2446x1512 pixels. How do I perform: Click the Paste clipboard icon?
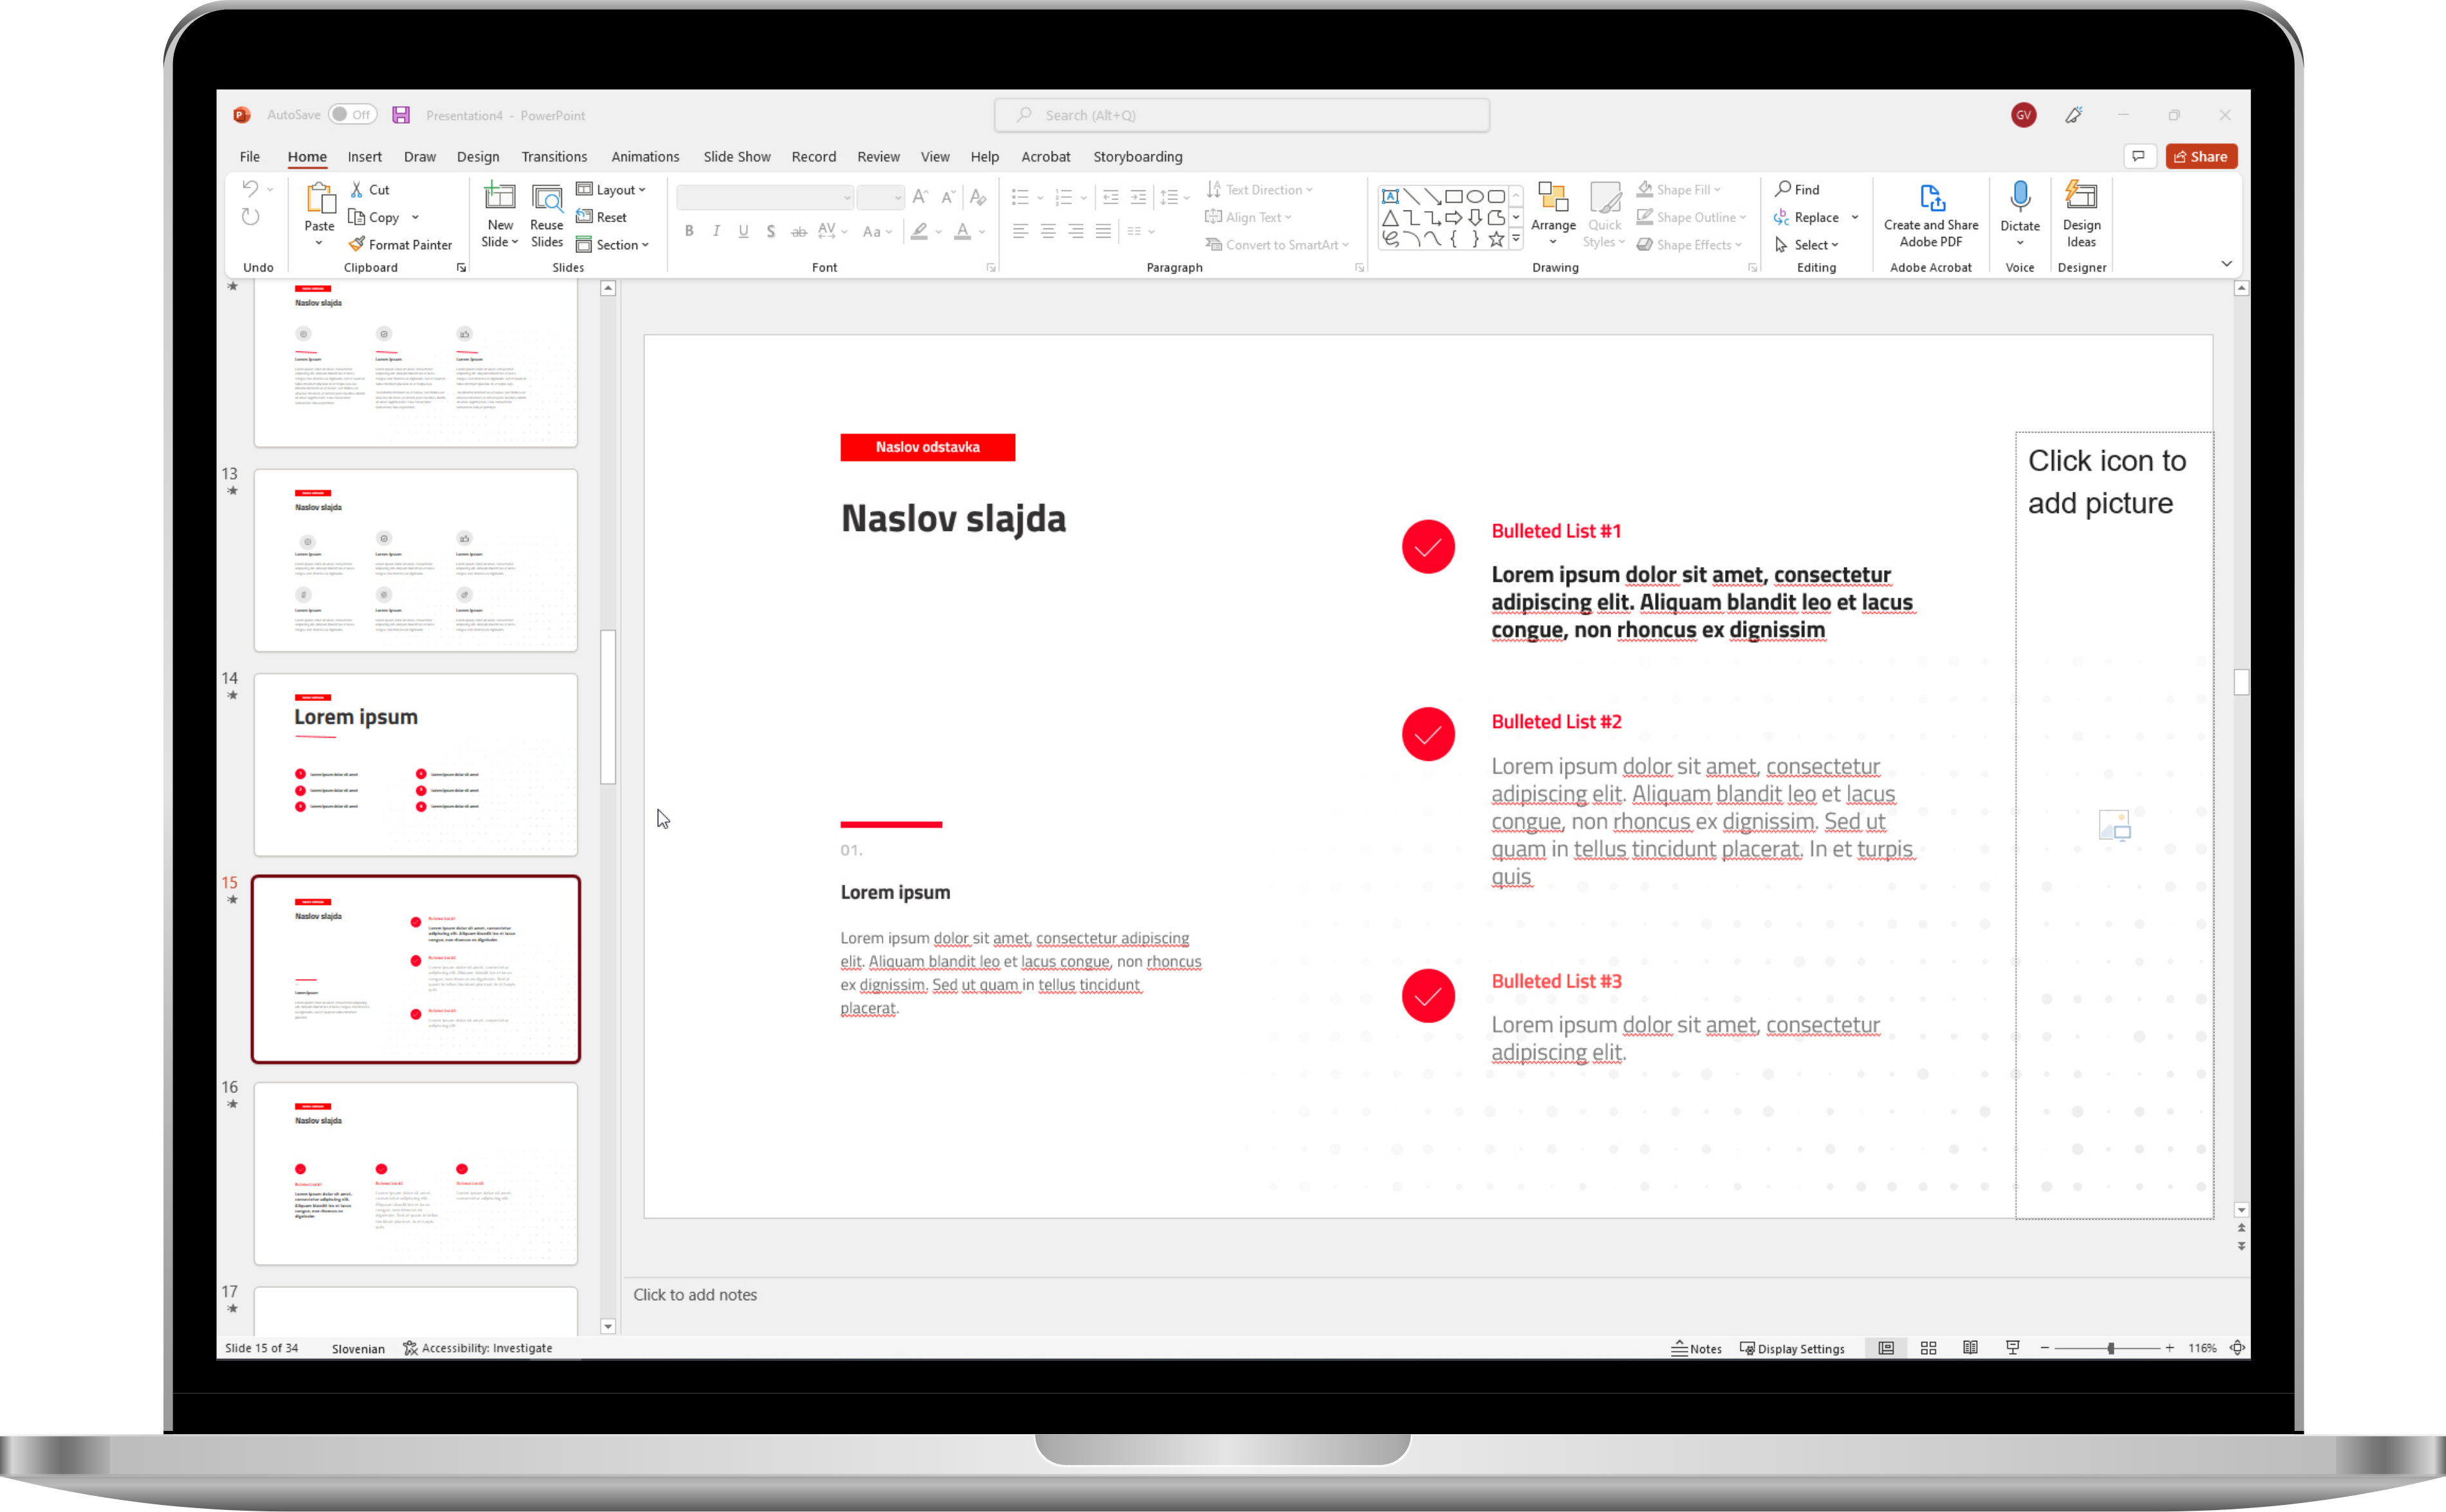320,199
